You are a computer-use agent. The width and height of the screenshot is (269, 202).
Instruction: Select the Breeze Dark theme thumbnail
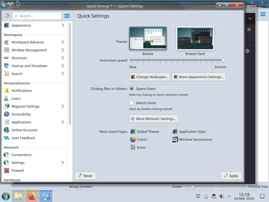click(195, 38)
